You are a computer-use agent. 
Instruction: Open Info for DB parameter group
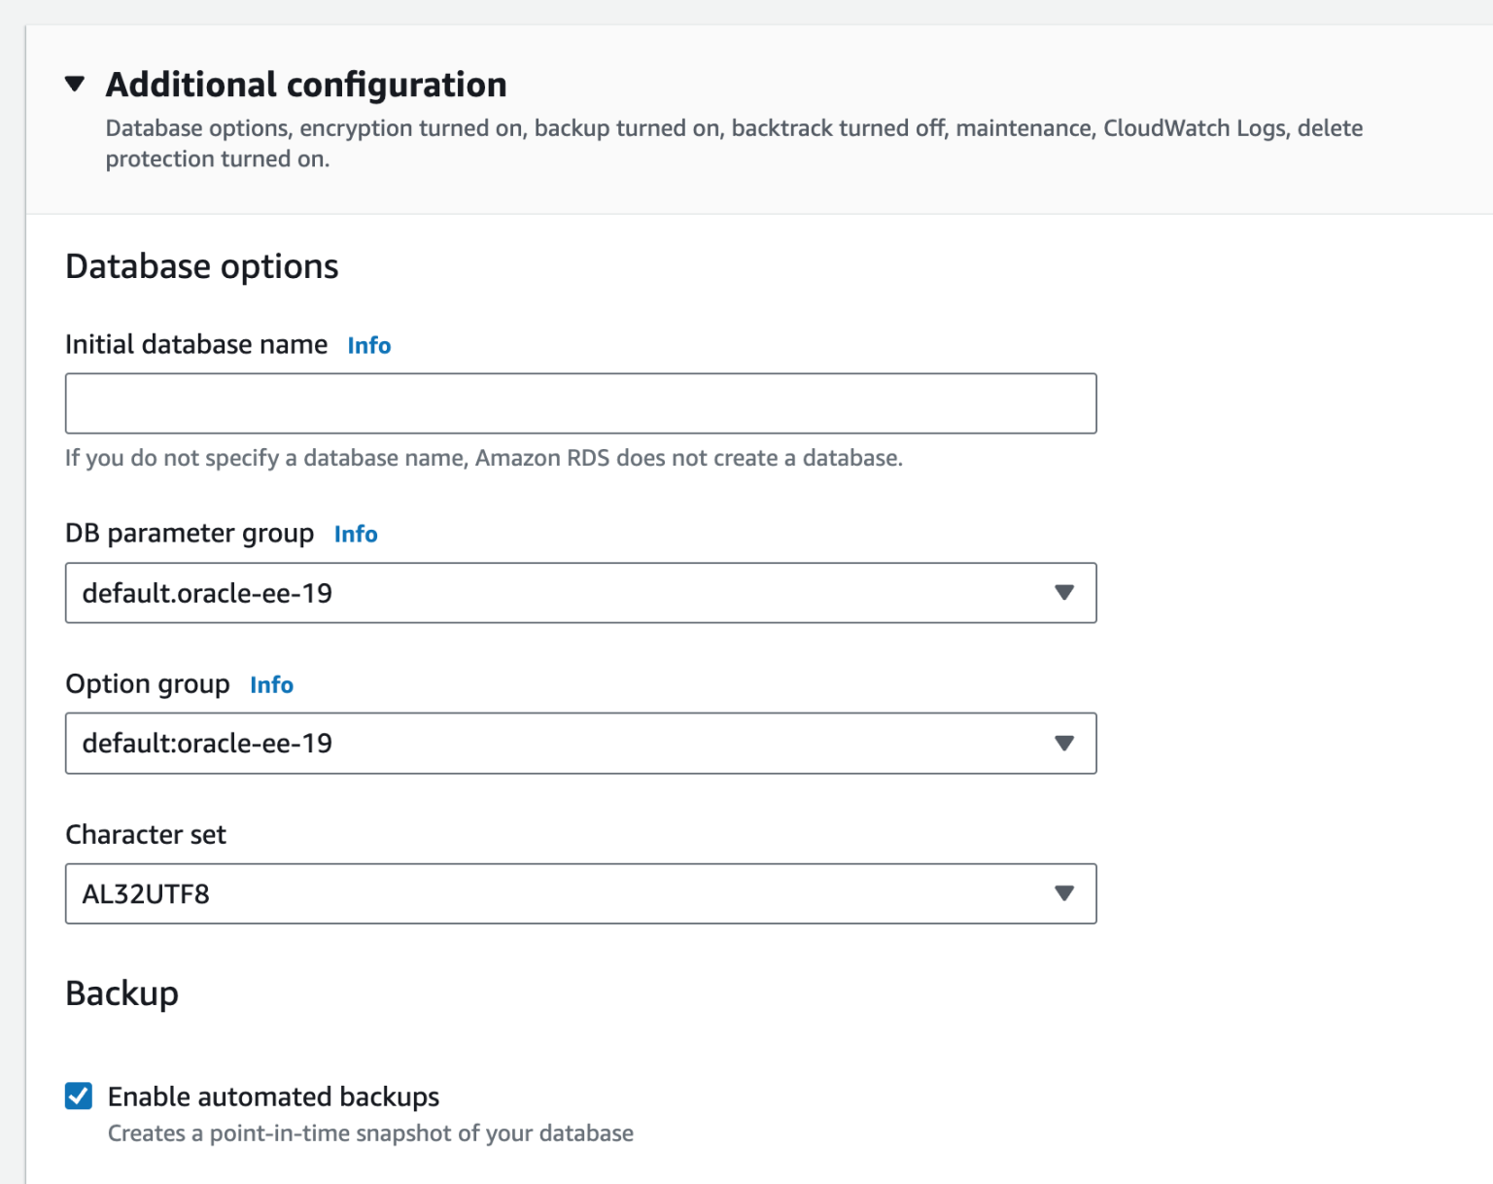point(356,534)
